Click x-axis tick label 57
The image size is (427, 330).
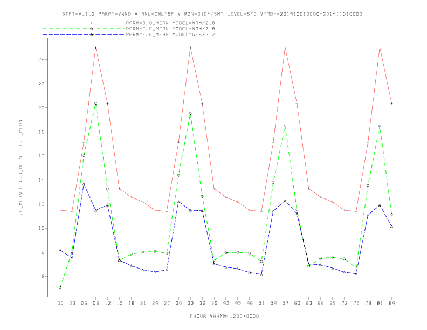[x=285, y=303]
